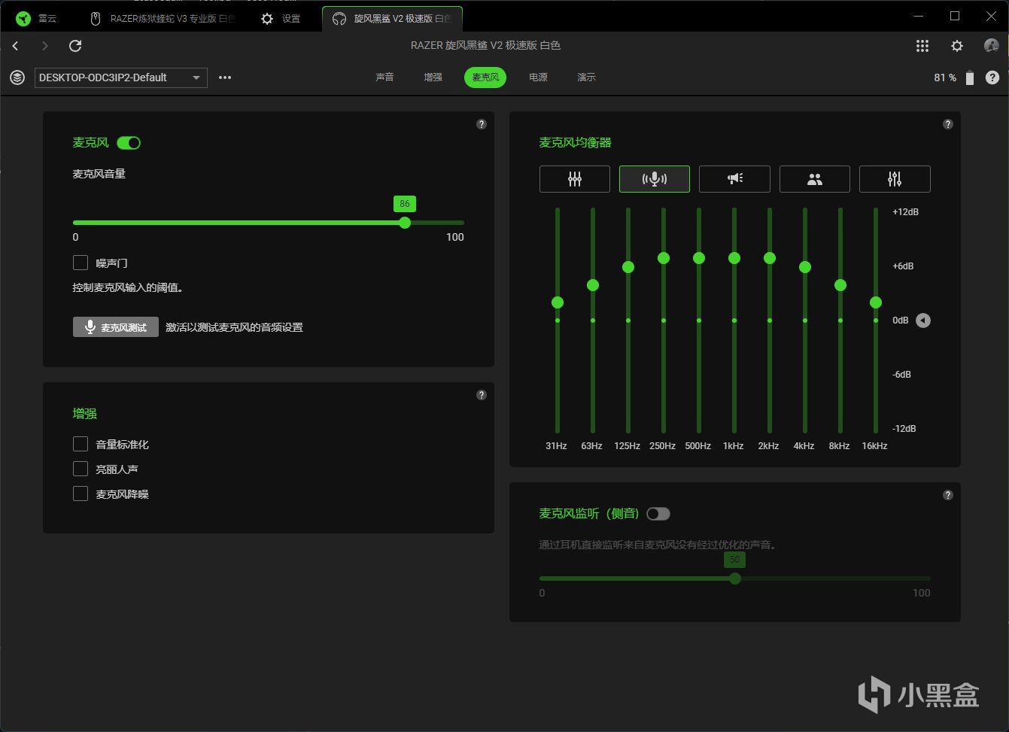This screenshot has width=1009, height=732.
Task: Click the 81 % battery text
Action: [x=945, y=77]
